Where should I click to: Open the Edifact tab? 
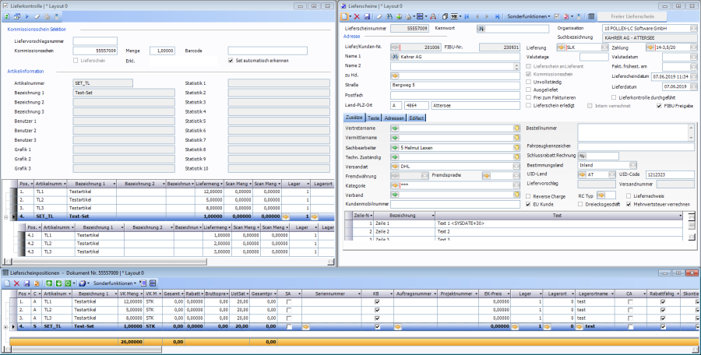[x=417, y=117]
